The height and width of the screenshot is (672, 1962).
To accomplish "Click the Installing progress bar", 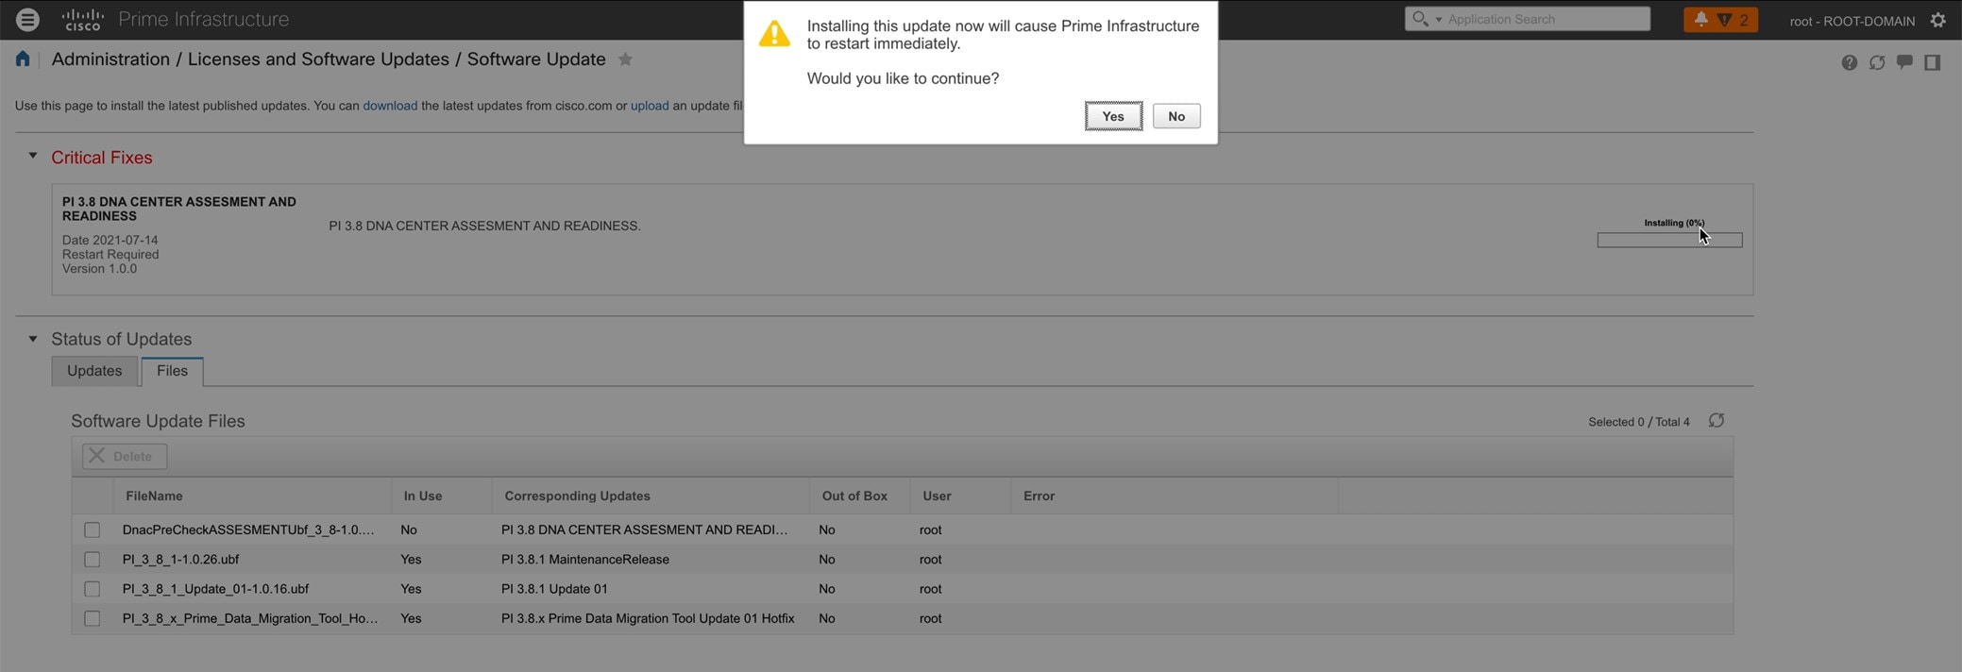I will [1669, 241].
